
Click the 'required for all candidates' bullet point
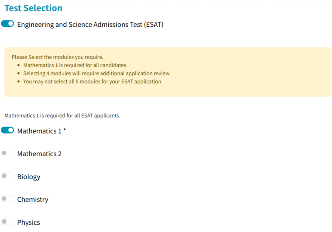click(75, 65)
